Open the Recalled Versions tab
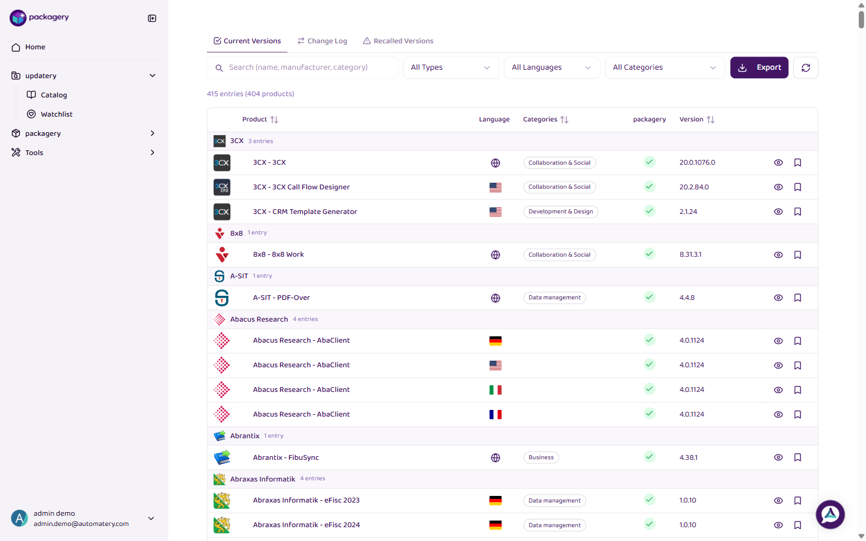 pyautogui.click(x=398, y=41)
